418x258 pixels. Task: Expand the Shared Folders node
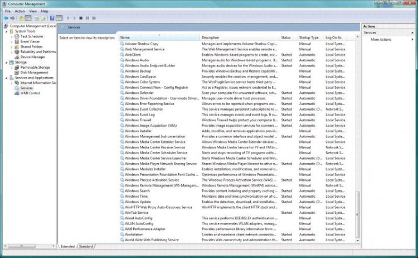[x=12, y=47]
